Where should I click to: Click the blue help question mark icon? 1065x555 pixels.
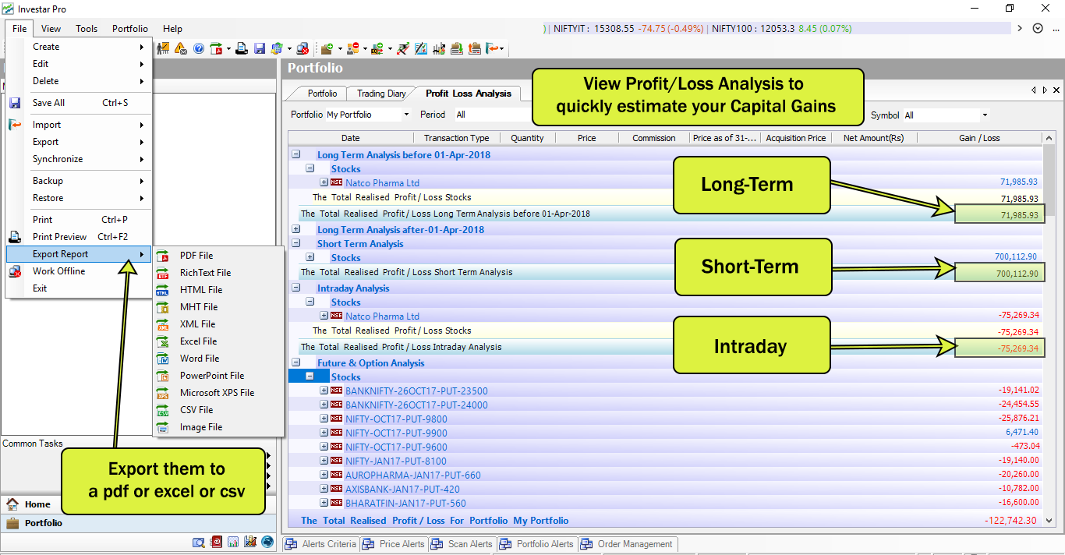[198, 48]
